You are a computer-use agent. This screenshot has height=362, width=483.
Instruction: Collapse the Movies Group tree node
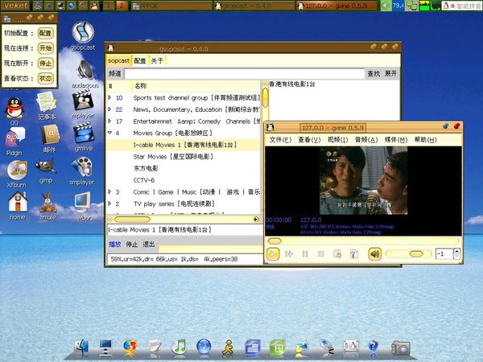pyautogui.click(x=110, y=133)
